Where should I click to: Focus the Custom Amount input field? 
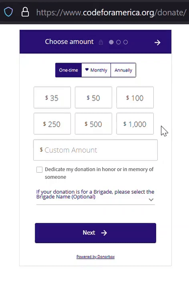tap(95, 150)
